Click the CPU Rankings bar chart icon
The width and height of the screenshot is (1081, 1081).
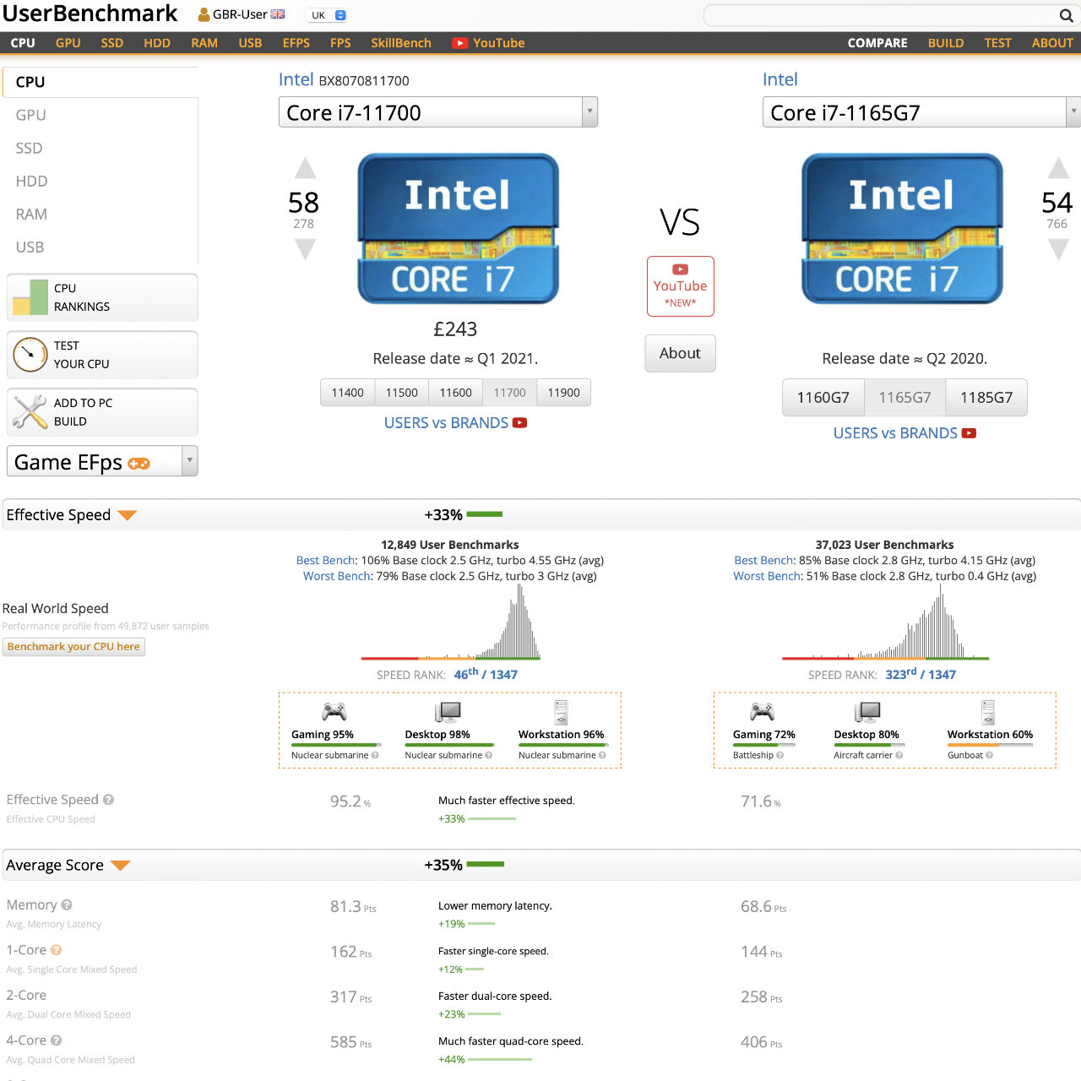coord(30,297)
